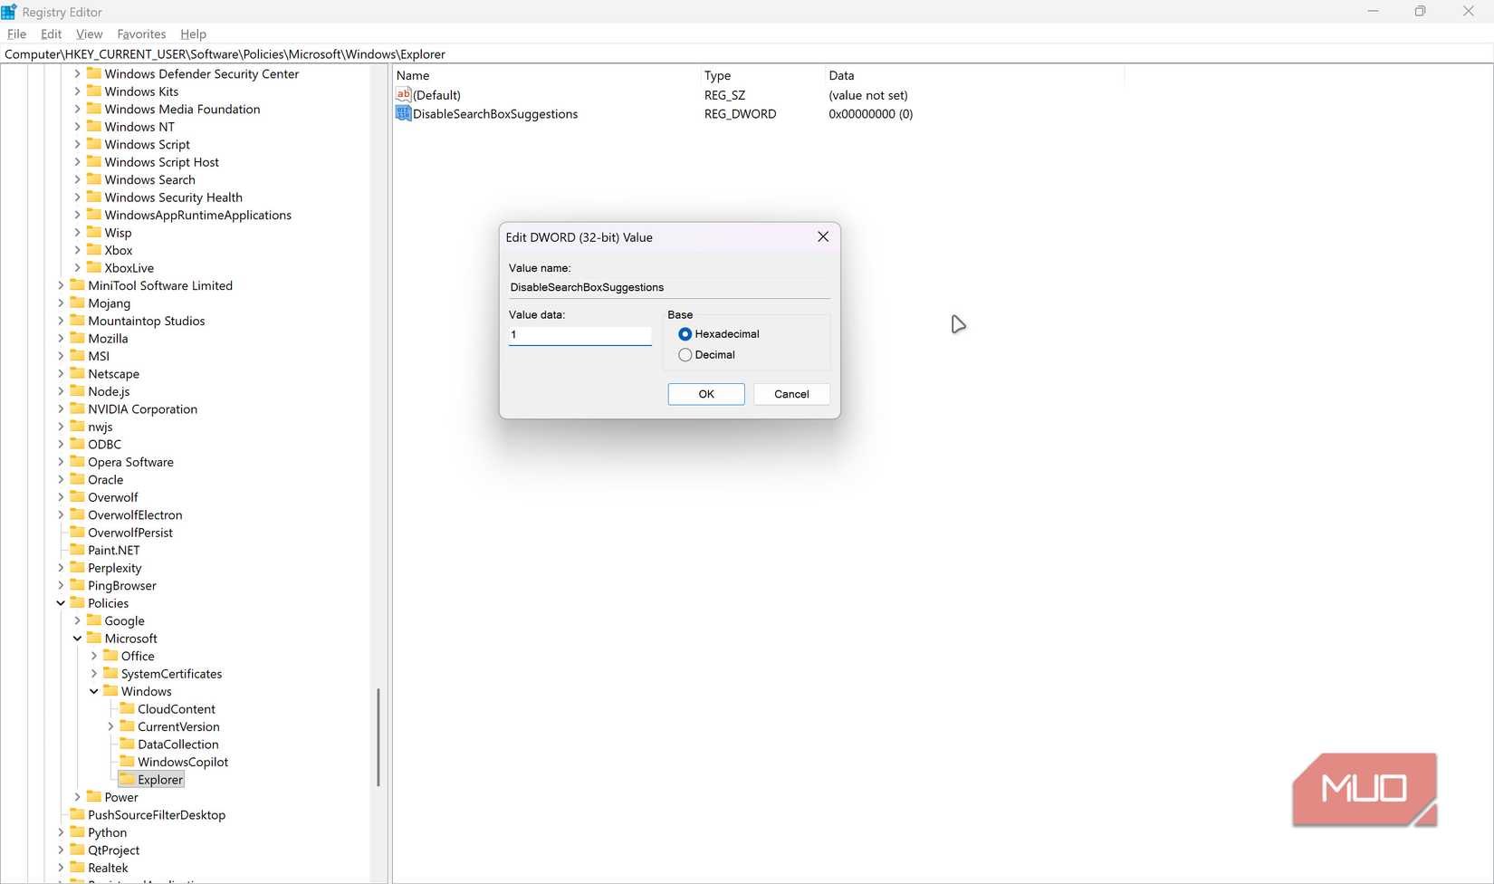
Task: Open the Favorites menu
Action: [x=141, y=34]
